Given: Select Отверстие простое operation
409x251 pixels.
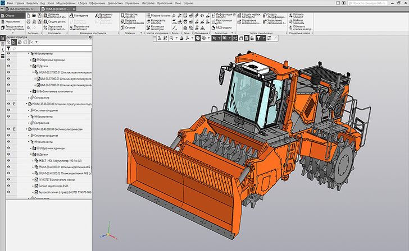Looking at the screenshot, I should 129,16.
